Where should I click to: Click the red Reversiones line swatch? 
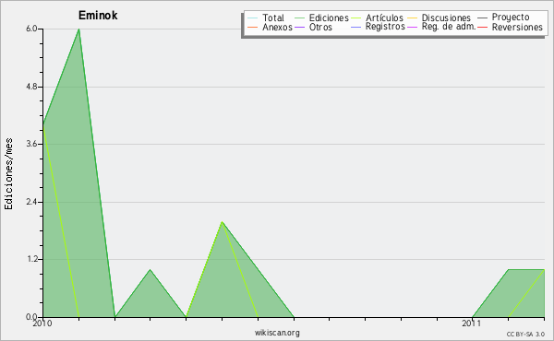pos(482,27)
